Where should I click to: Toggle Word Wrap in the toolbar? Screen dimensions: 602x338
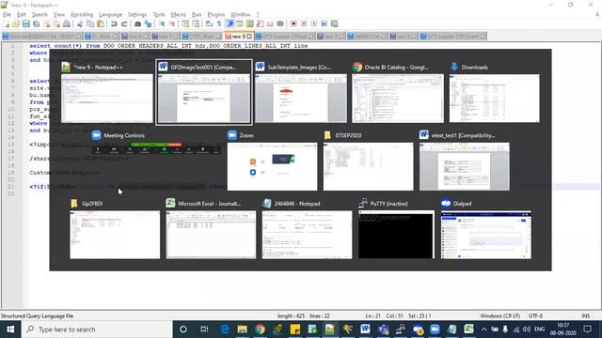[209, 24]
